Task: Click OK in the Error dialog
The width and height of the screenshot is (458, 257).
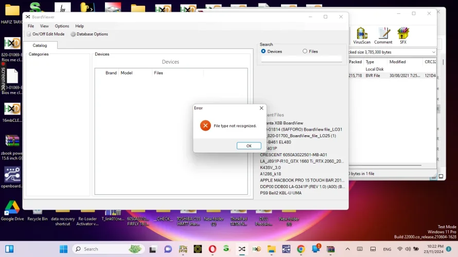Action: click(249, 146)
